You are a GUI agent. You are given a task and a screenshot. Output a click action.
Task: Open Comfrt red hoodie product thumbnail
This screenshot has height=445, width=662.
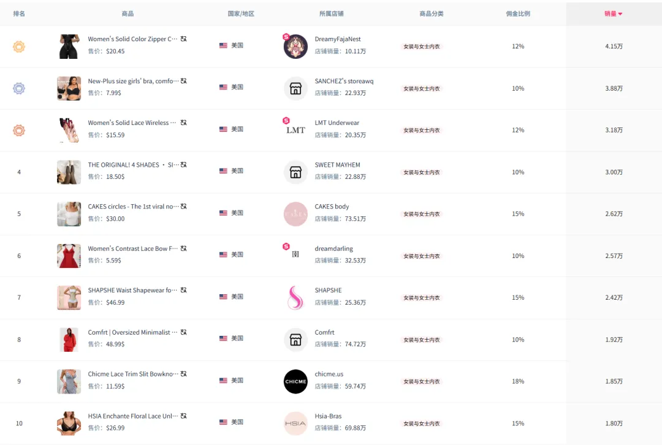(x=69, y=340)
